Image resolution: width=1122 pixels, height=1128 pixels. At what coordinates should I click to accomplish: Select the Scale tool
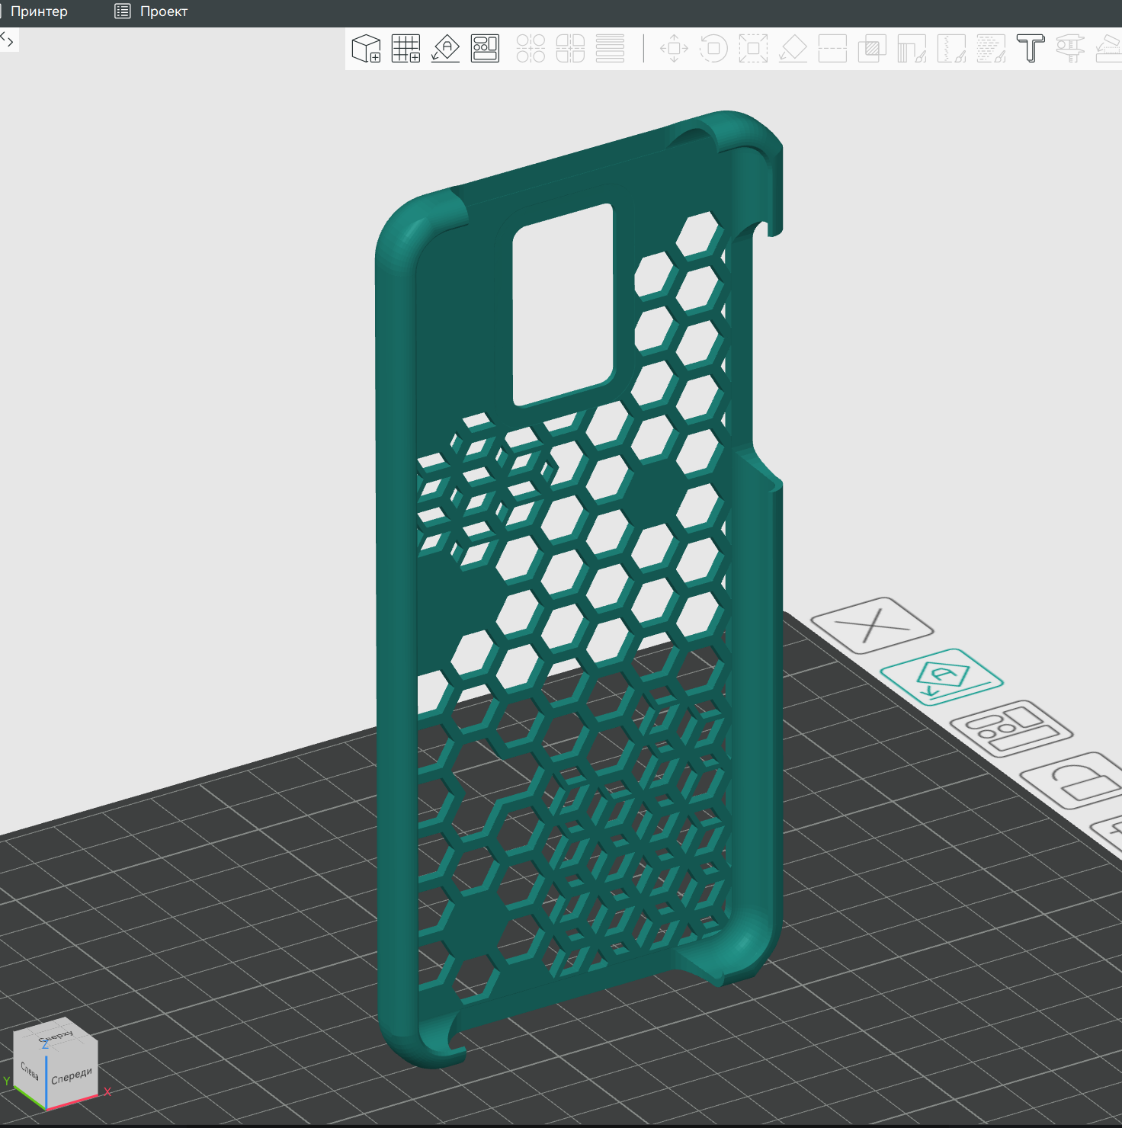coord(753,49)
